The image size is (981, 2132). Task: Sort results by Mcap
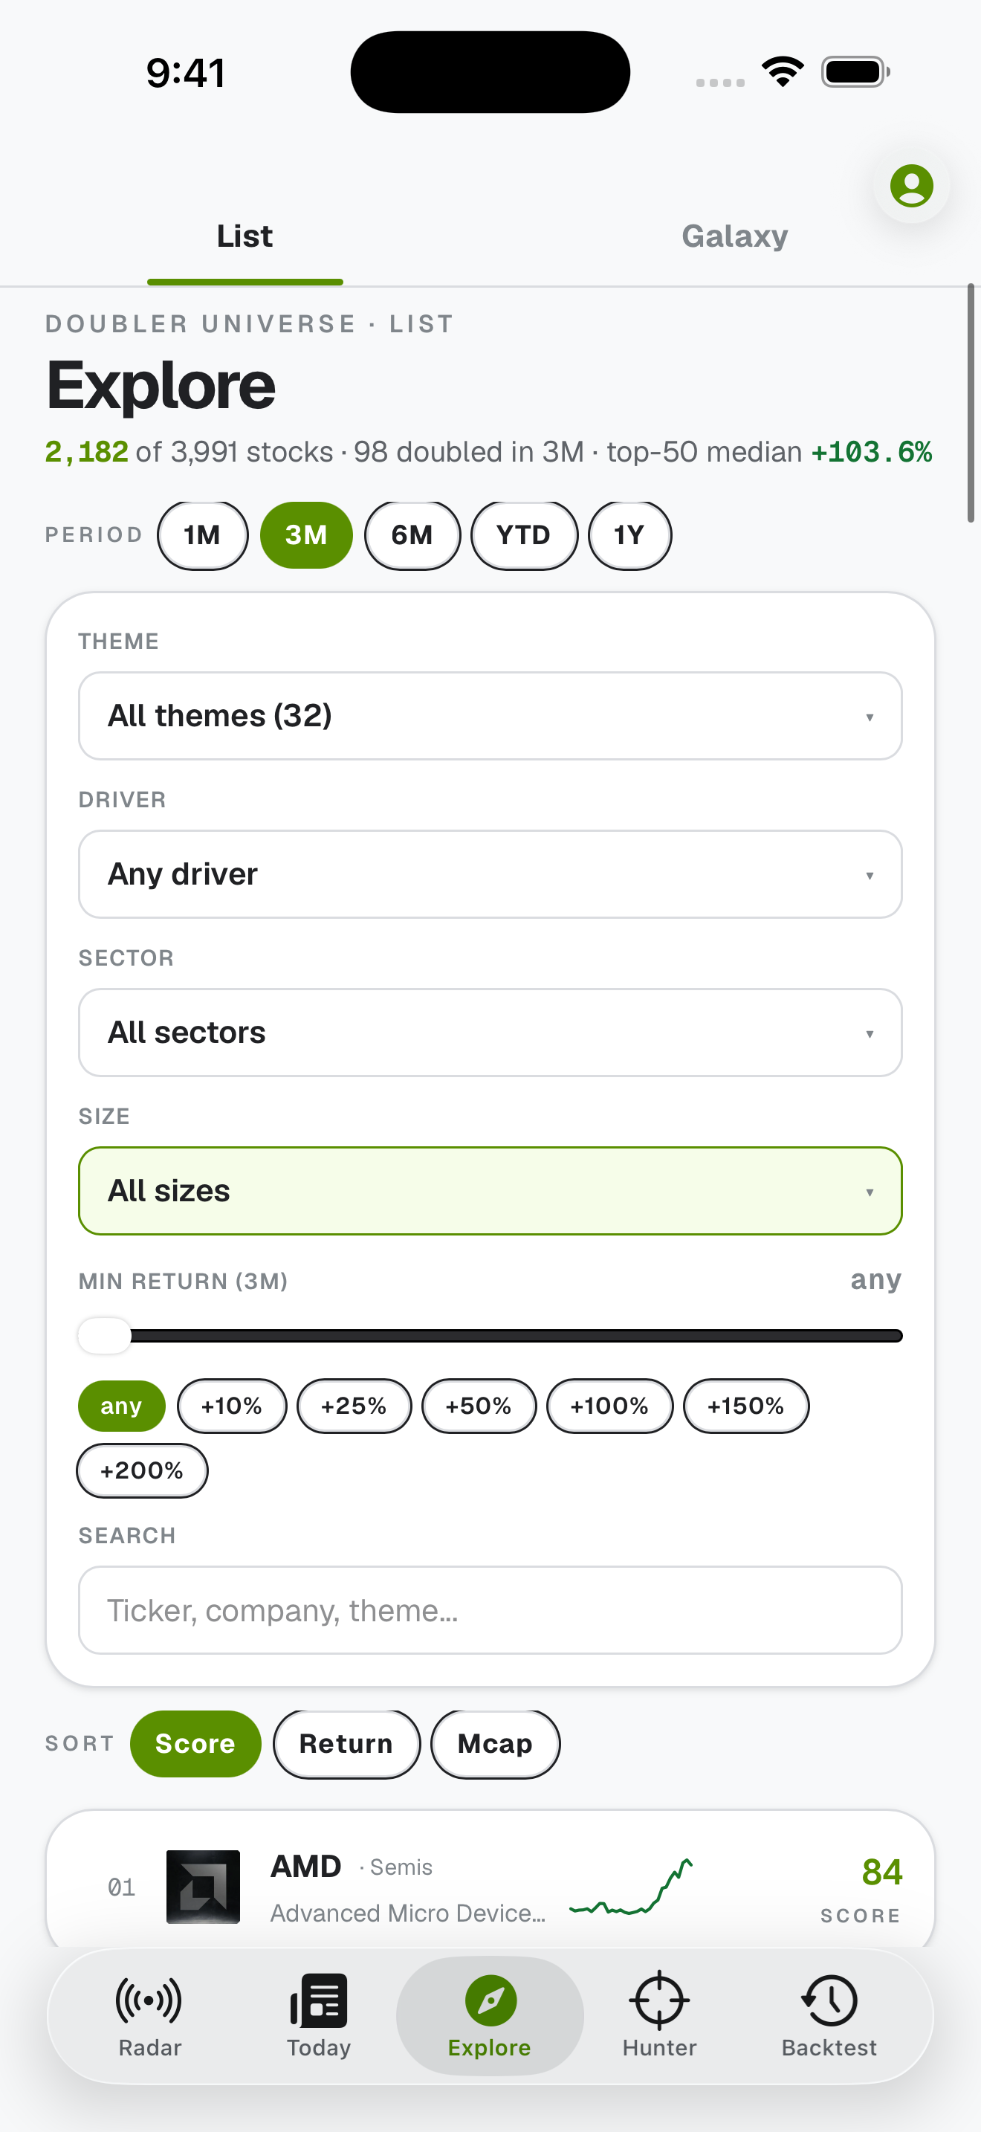(496, 1744)
